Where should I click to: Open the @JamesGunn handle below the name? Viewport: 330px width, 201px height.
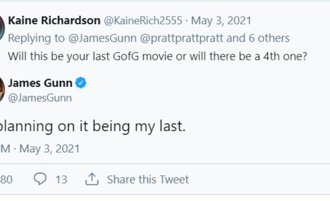[40, 98]
